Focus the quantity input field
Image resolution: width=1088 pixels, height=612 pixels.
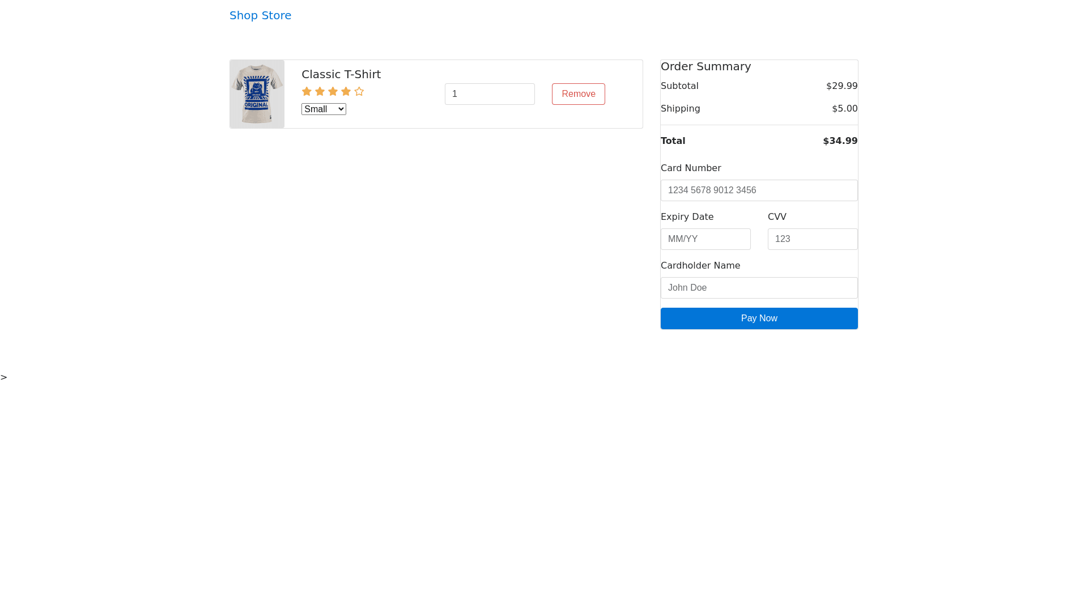click(x=489, y=94)
